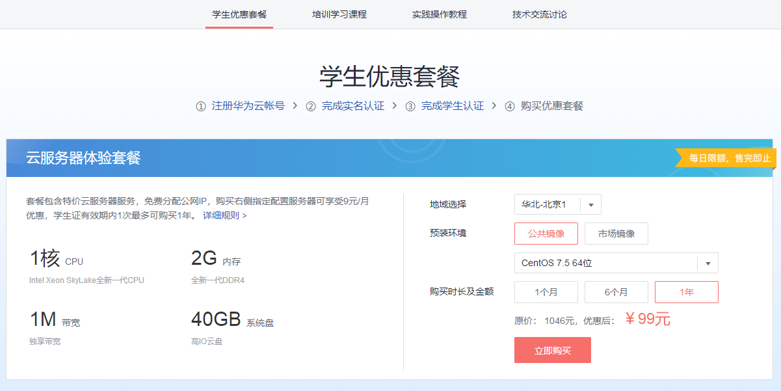Click step 注册华为云帐号 link
781x391 pixels.
click(x=248, y=105)
